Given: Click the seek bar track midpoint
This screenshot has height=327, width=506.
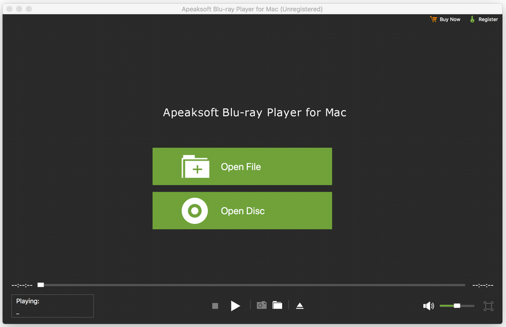Looking at the screenshot, I should pos(251,285).
